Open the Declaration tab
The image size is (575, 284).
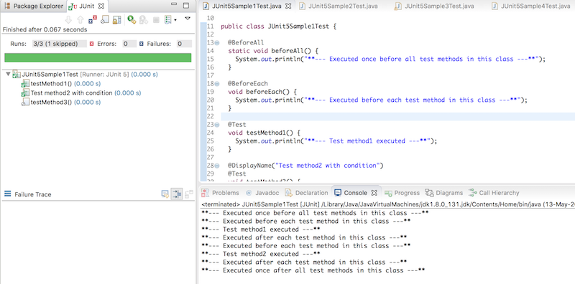[307, 193]
